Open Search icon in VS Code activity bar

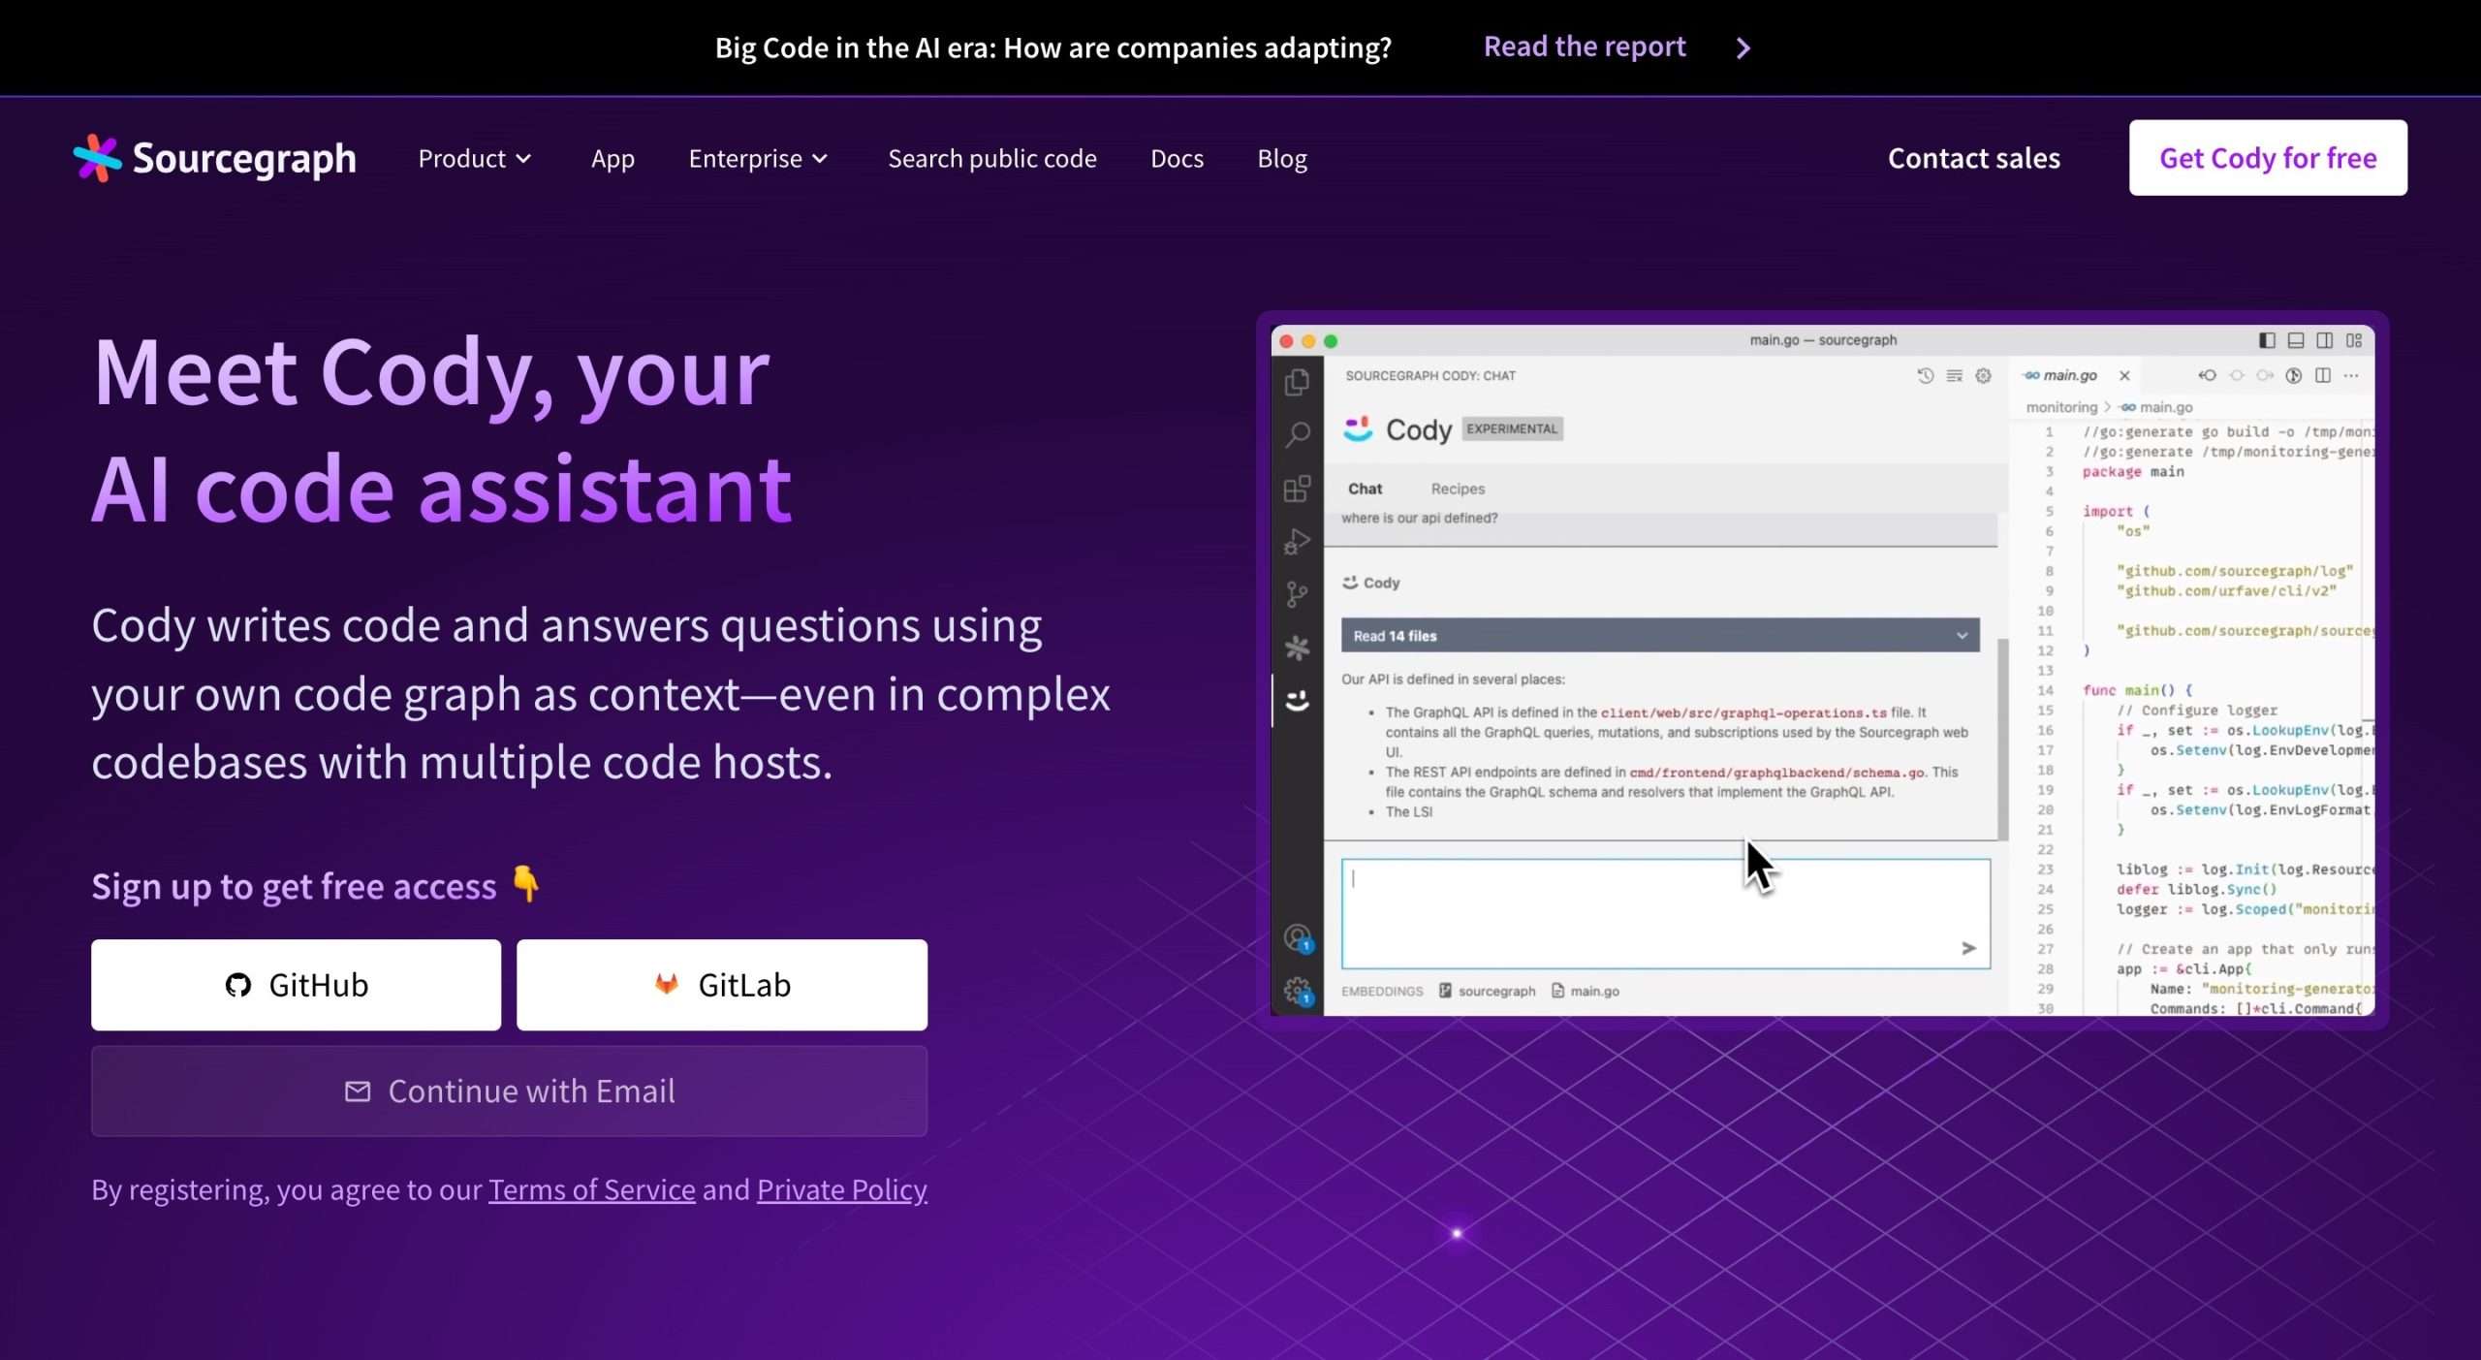coord(1297,435)
